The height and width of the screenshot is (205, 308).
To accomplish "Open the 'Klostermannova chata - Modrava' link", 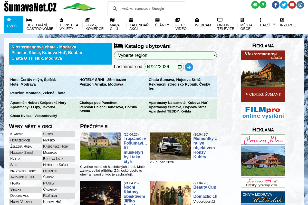I will (44, 47).
